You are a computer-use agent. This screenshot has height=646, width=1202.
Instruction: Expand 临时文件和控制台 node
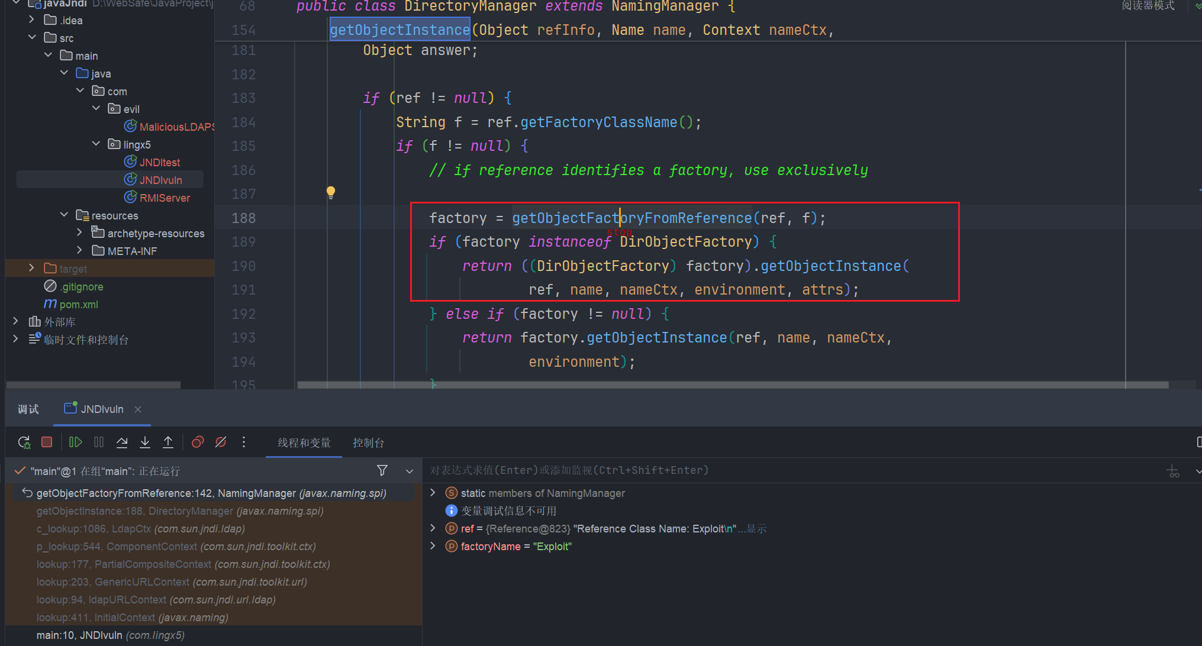point(16,339)
